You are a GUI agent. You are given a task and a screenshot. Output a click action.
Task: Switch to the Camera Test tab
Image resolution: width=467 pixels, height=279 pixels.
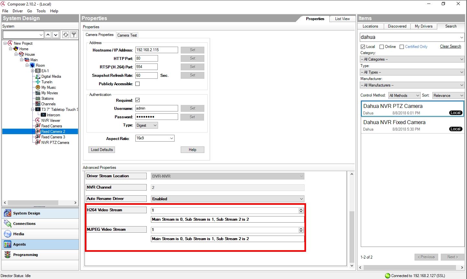pos(127,35)
